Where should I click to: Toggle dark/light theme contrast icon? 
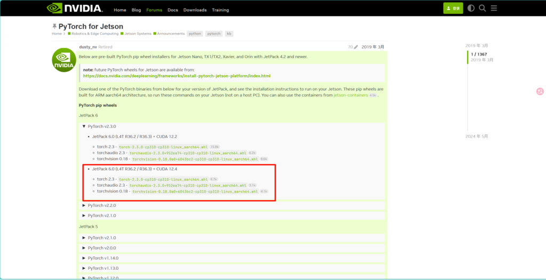[x=471, y=8]
